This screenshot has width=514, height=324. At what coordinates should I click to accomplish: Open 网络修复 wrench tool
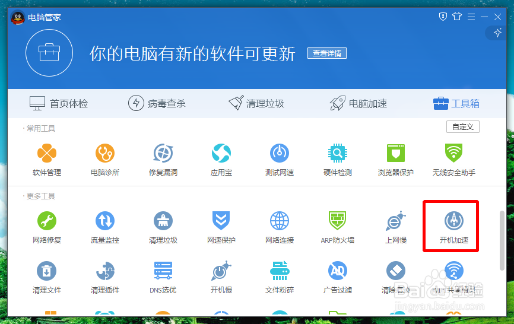[47, 227]
